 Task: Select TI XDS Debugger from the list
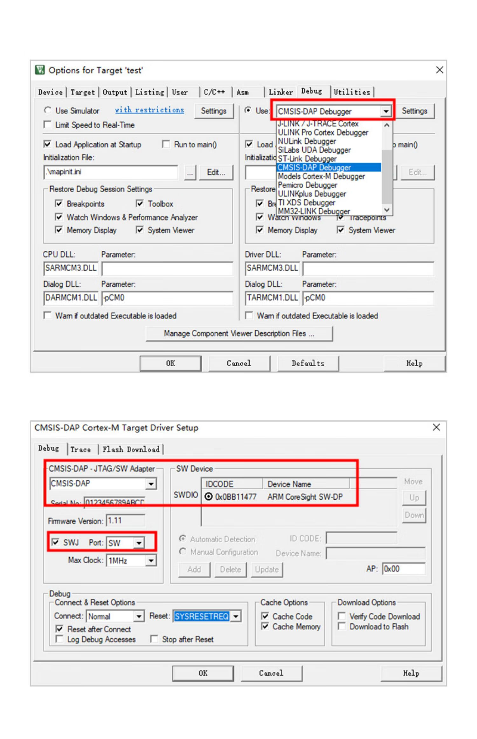click(x=329, y=202)
